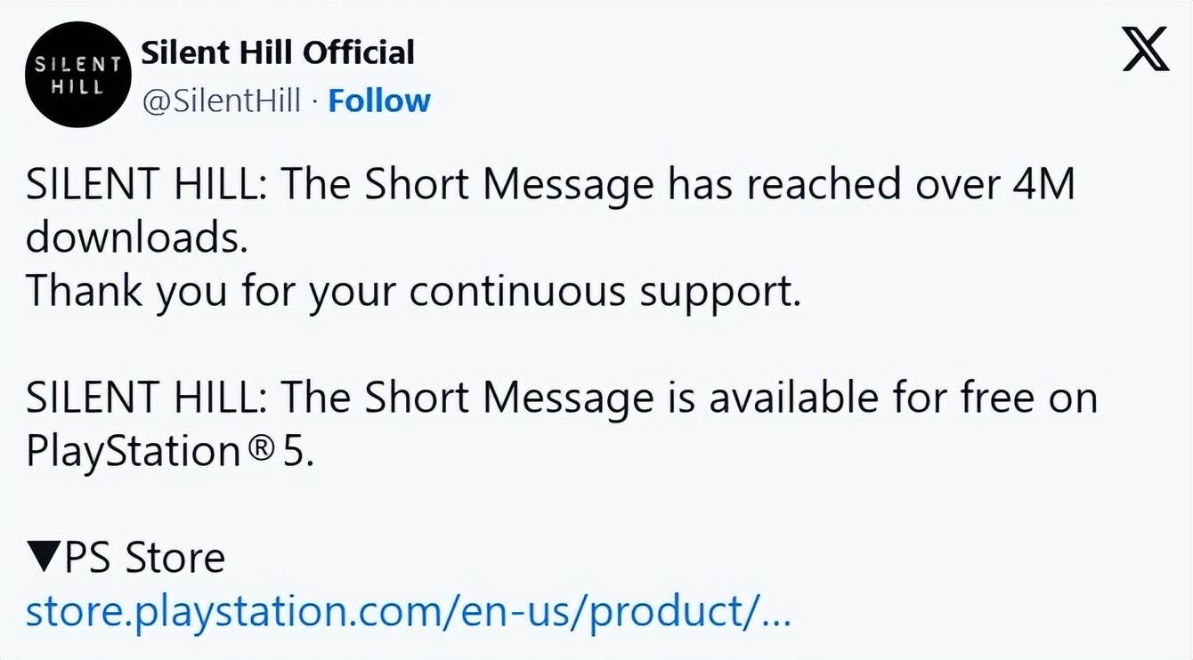1193x660 pixels.
Task: Click the Silent Hill profile avatar
Action: [x=78, y=75]
